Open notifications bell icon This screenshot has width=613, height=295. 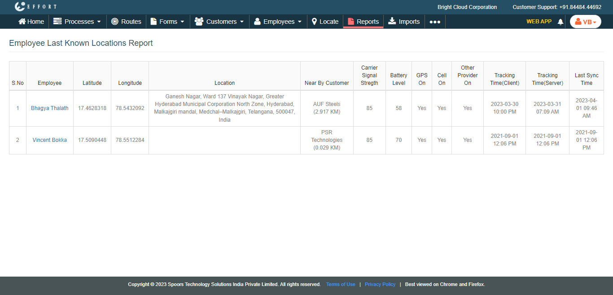560,22
